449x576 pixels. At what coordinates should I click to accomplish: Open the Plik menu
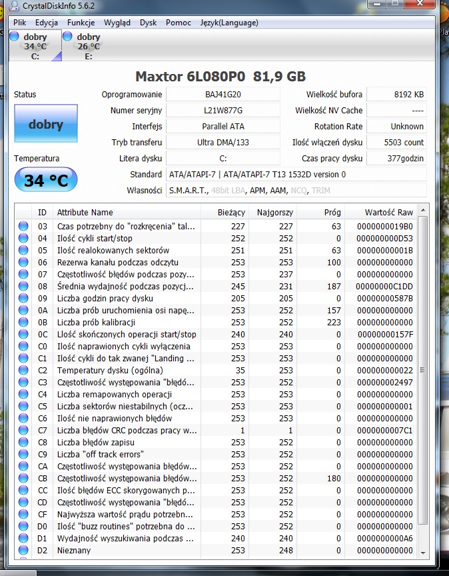tap(19, 23)
